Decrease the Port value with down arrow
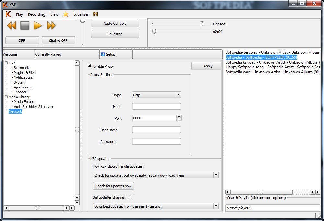The width and height of the screenshot is (324, 221). click(179, 119)
